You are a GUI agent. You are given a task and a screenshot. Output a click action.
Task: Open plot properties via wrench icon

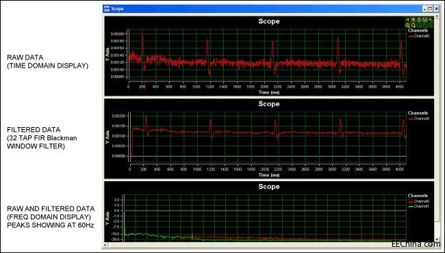(430, 20)
